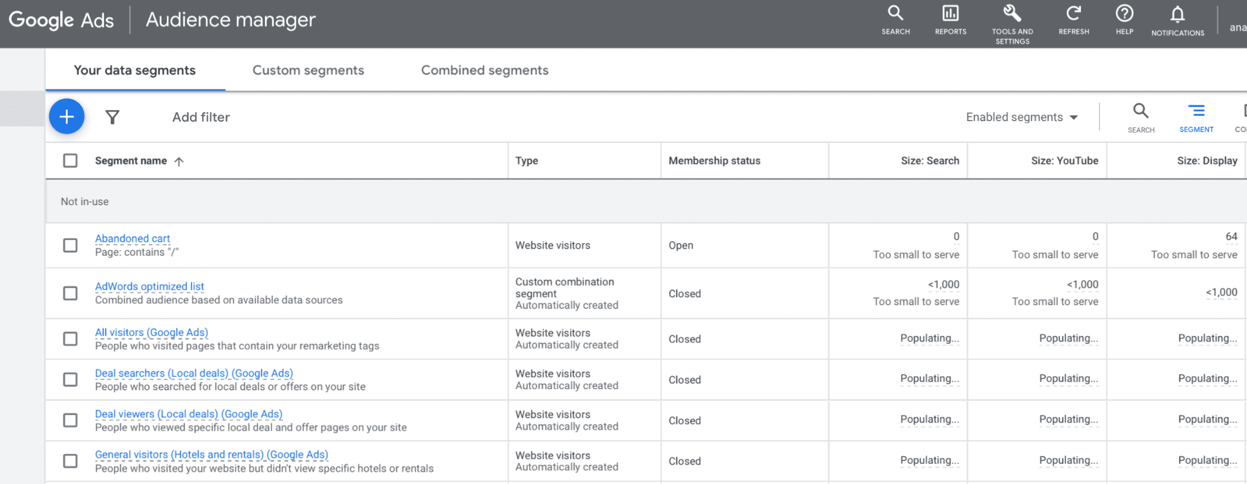The width and height of the screenshot is (1247, 484).
Task: Check the Deal searchers row checkbox
Action: (71, 379)
